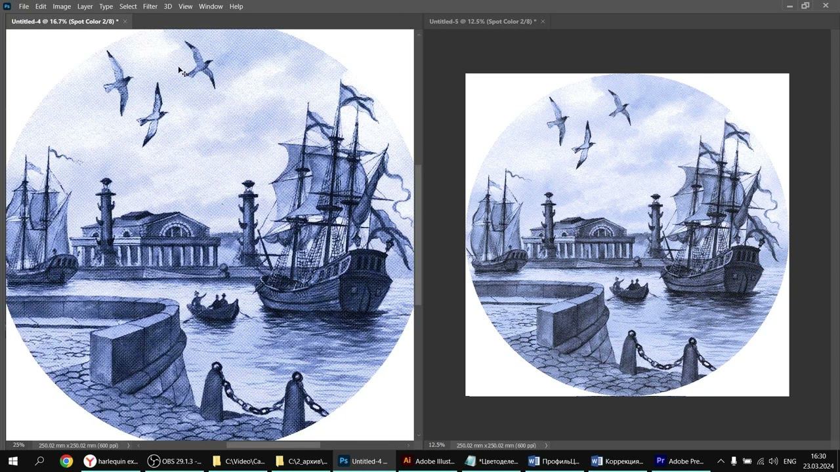Image resolution: width=840 pixels, height=472 pixels.
Task: Open the Select menu
Action: pos(128,7)
